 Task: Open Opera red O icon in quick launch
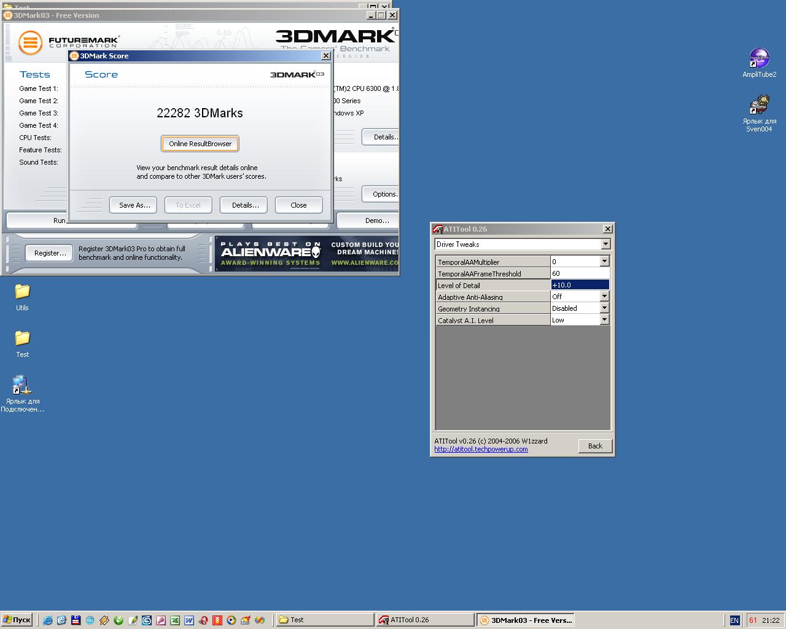coord(203,620)
